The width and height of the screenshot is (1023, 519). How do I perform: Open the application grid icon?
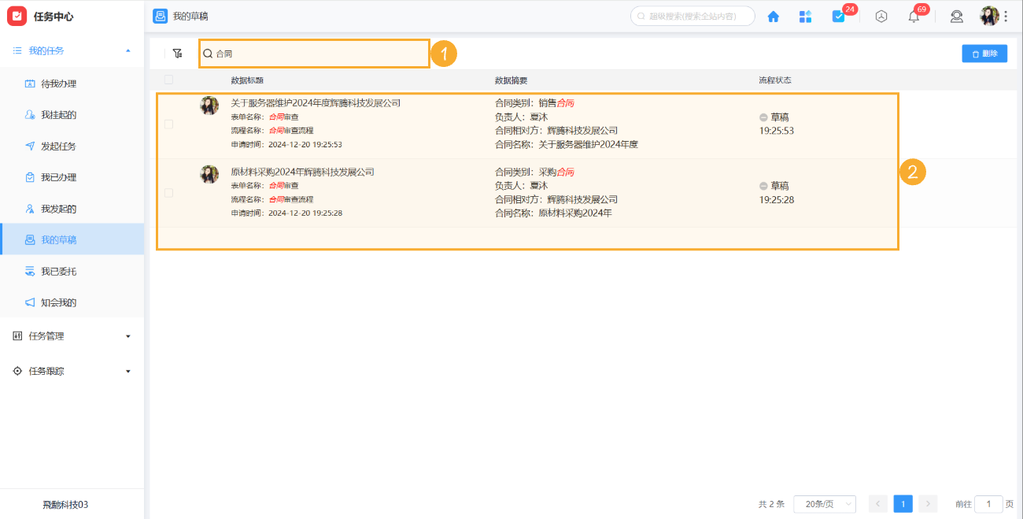pos(804,16)
